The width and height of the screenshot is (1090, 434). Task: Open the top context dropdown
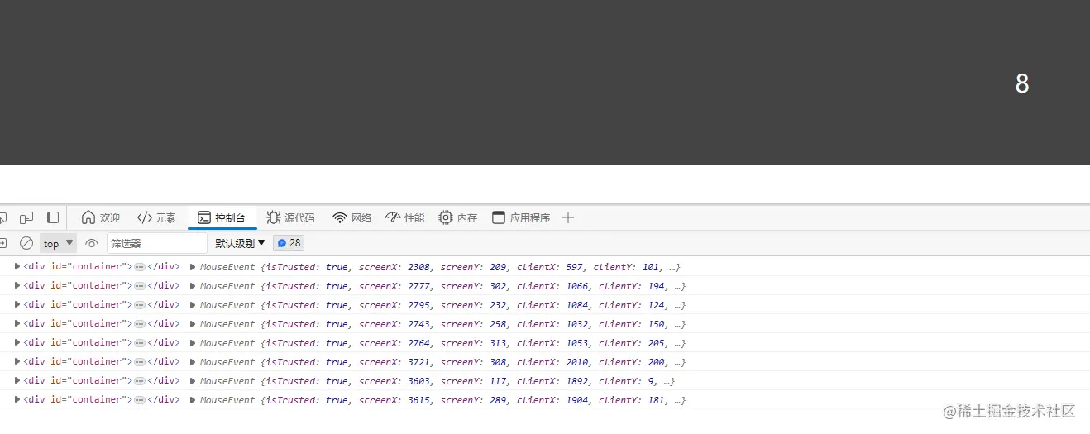click(59, 243)
